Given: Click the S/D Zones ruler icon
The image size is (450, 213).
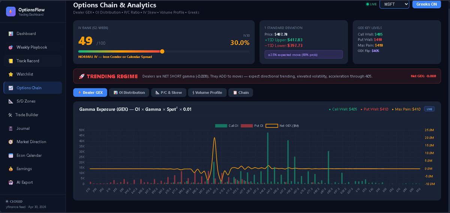Looking at the screenshot, I should click(x=10, y=101).
